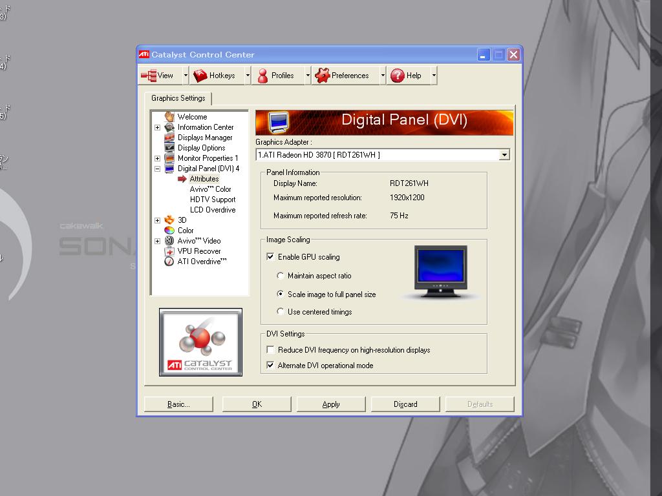Click the RDT261WH display name value
This screenshot has height=496, width=662.
(x=409, y=183)
